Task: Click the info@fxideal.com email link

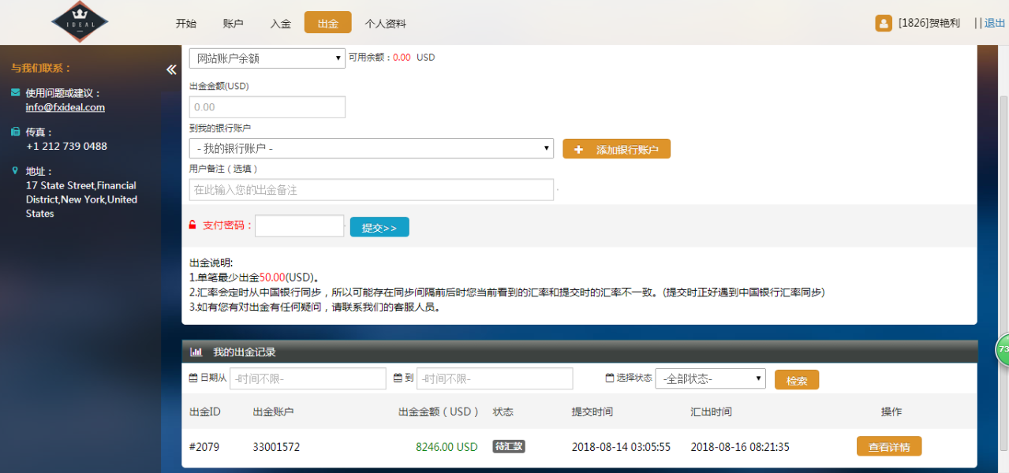Action: click(65, 107)
